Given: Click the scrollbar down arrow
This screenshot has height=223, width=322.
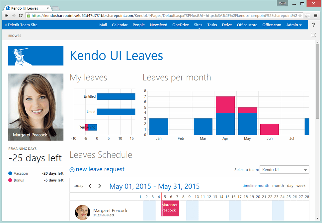Looking at the screenshot, I should pyautogui.click(x=317, y=218).
